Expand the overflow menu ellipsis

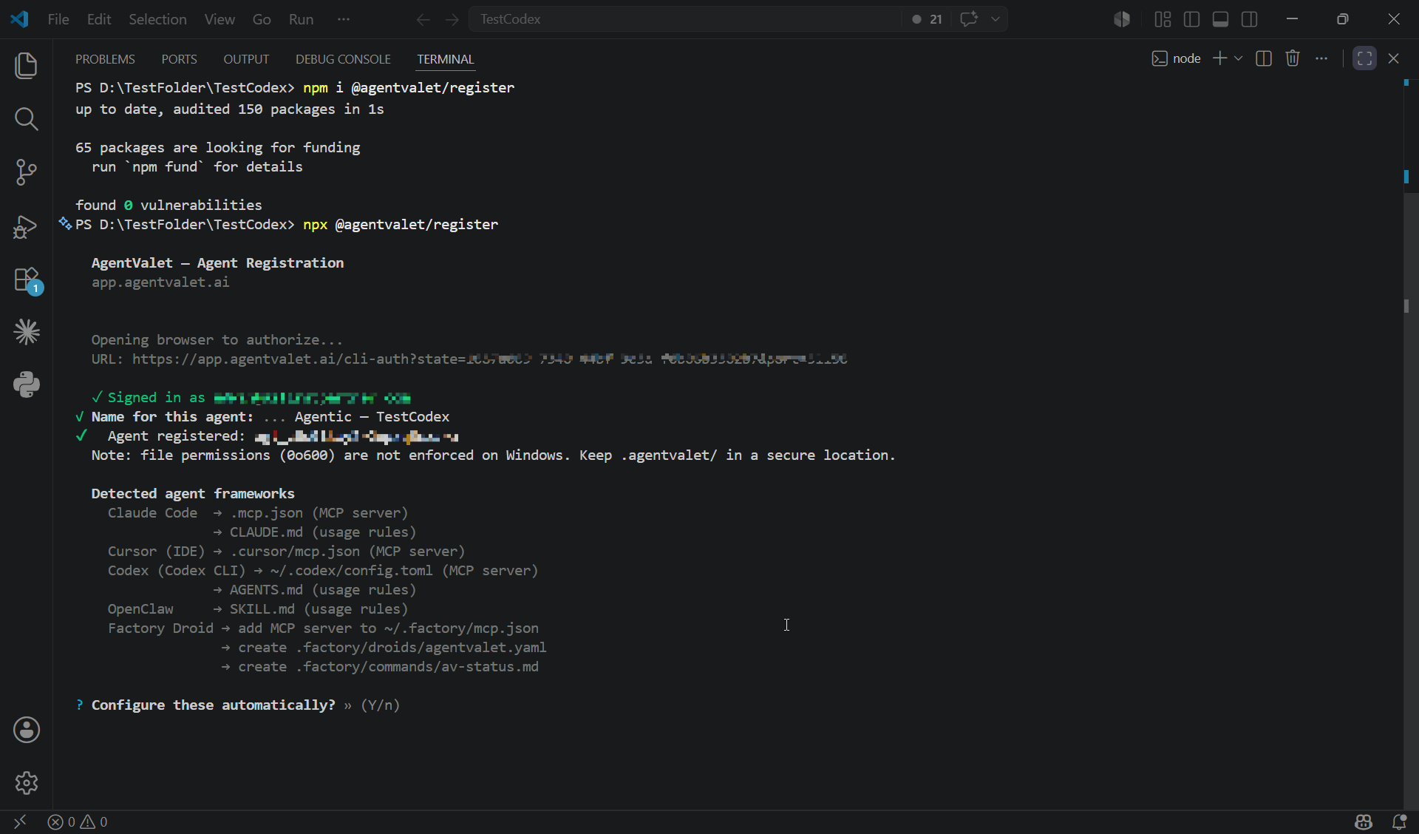pyautogui.click(x=344, y=19)
